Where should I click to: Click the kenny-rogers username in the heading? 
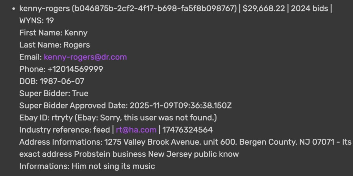click(44, 8)
